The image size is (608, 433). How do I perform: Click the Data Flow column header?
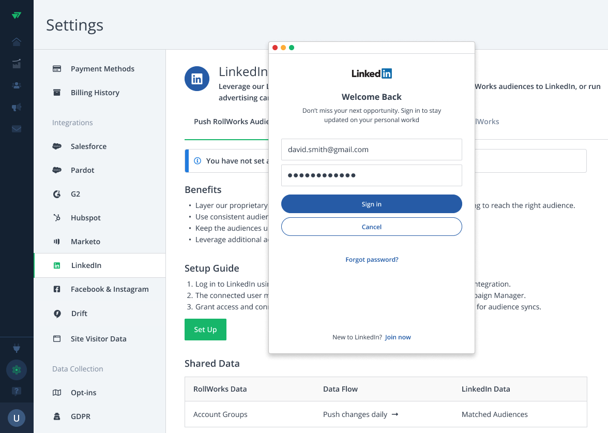(x=340, y=389)
